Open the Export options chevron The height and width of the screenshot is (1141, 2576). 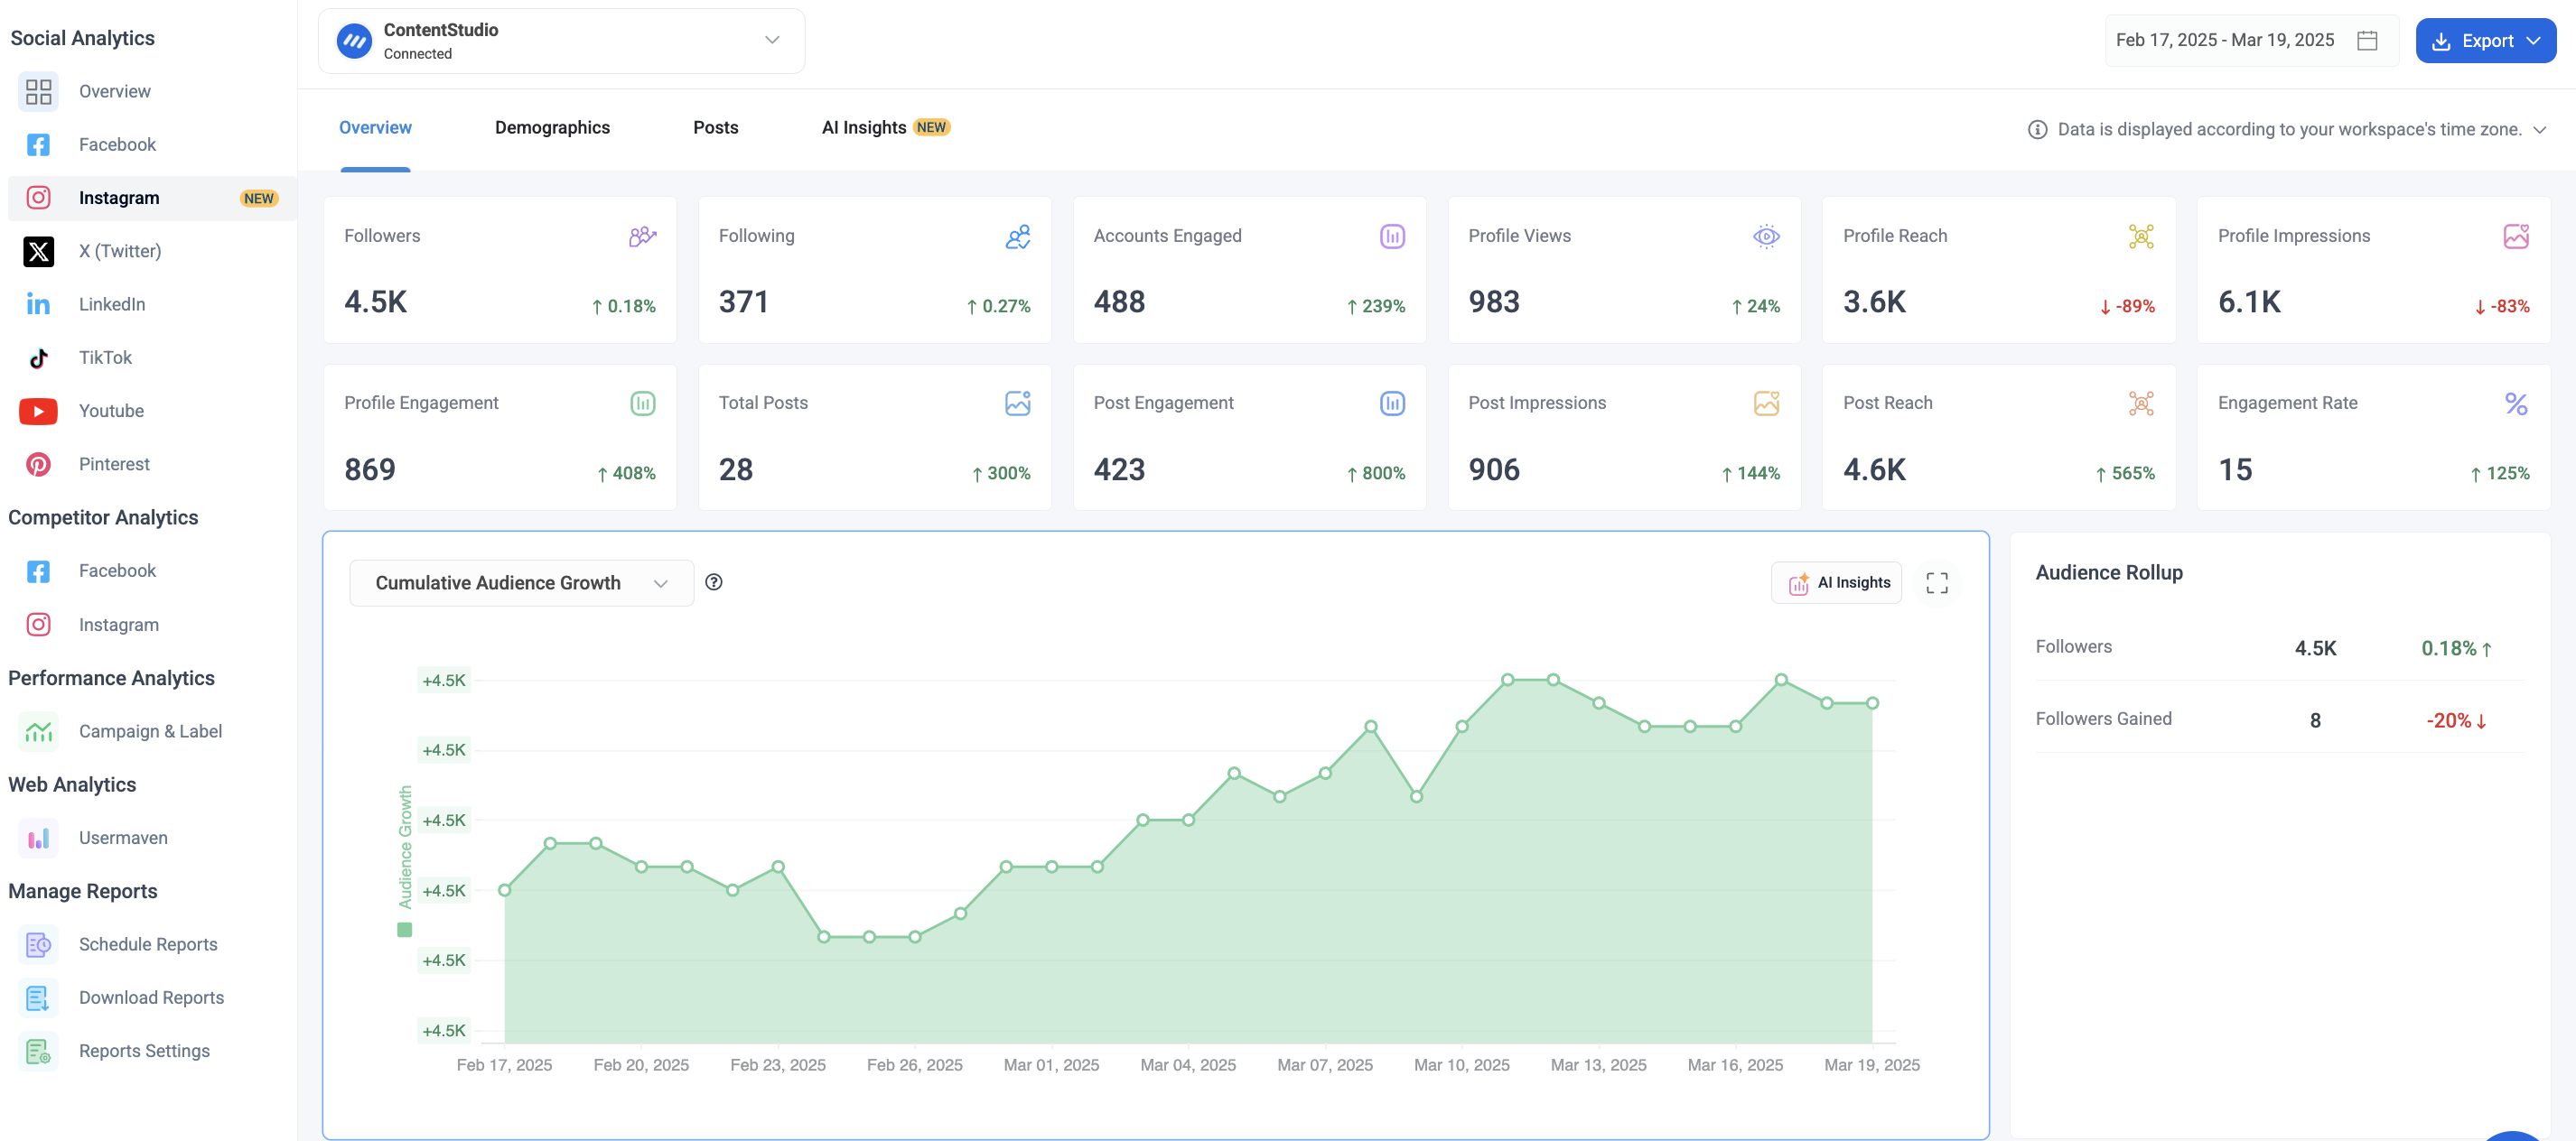click(x=2533, y=41)
